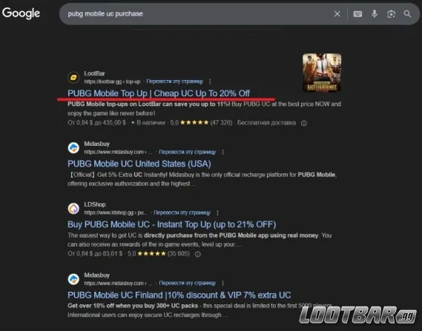Open the three-dot menu of first Midasbuy result
The image size is (422, 331).
coord(222,152)
